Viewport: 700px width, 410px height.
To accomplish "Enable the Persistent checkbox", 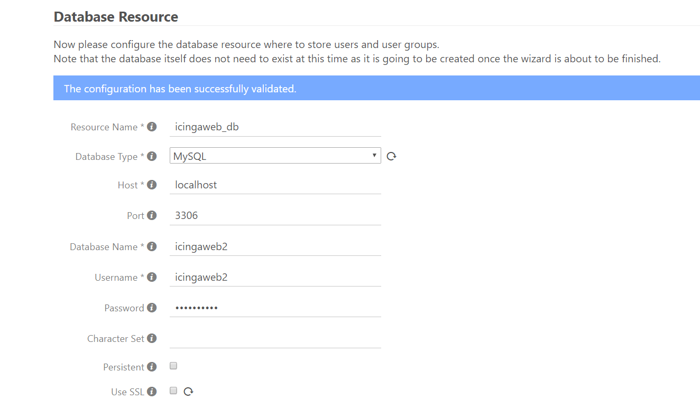I will 173,366.
